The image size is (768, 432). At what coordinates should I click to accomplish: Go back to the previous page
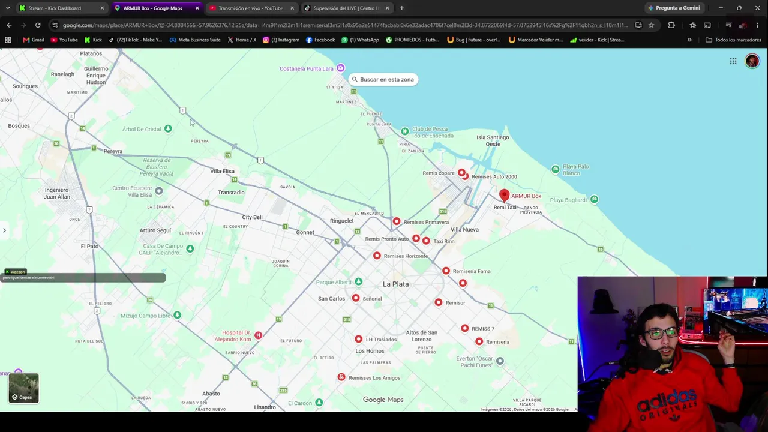(9, 25)
